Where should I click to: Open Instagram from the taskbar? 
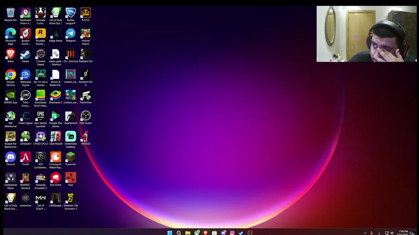point(232,233)
